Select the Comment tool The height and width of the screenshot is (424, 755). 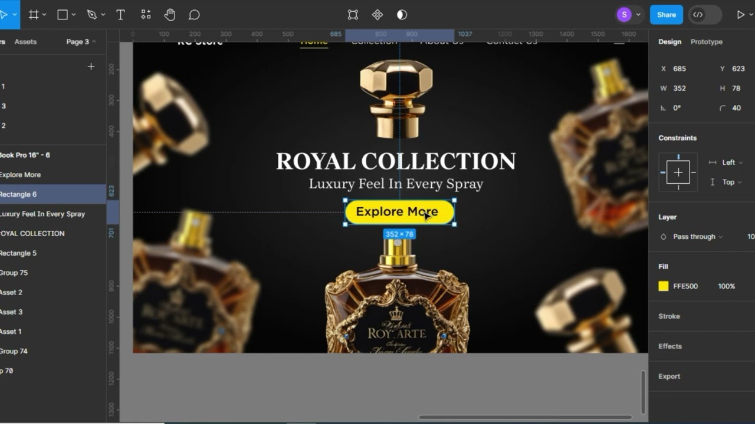pyautogui.click(x=194, y=15)
